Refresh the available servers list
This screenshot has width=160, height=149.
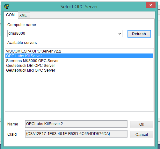tap(139, 34)
